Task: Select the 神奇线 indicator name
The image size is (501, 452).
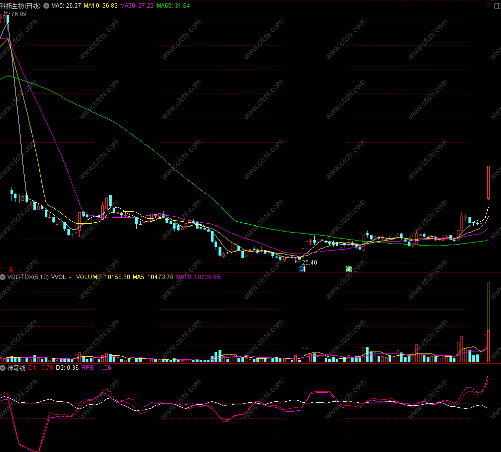Action: [16, 368]
